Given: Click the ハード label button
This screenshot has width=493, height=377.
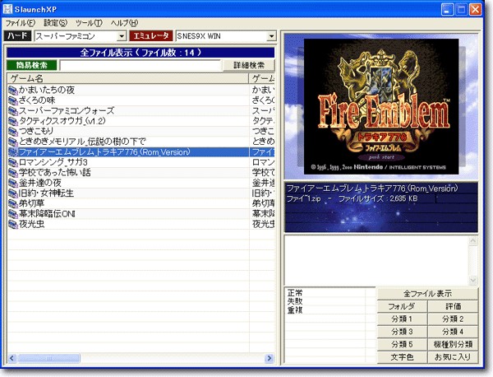Looking at the screenshot, I should 17,36.
